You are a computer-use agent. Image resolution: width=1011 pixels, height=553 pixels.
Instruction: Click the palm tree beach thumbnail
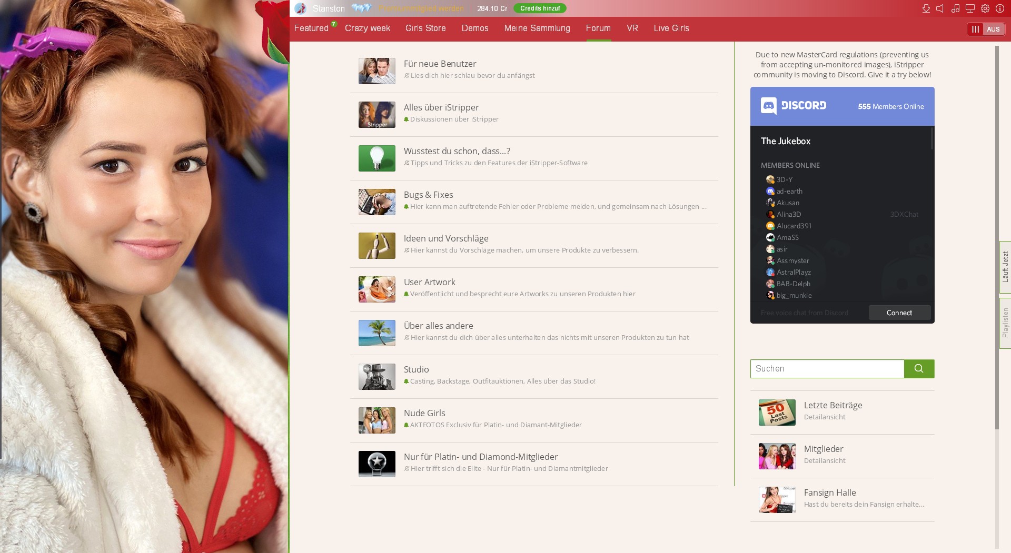[377, 333]
